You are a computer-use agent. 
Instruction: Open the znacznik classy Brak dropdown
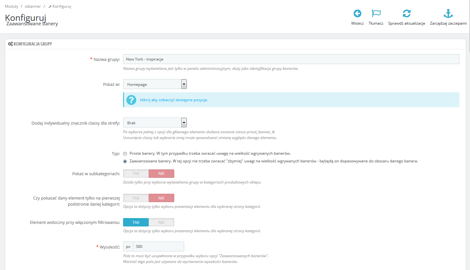pos(155,123)
